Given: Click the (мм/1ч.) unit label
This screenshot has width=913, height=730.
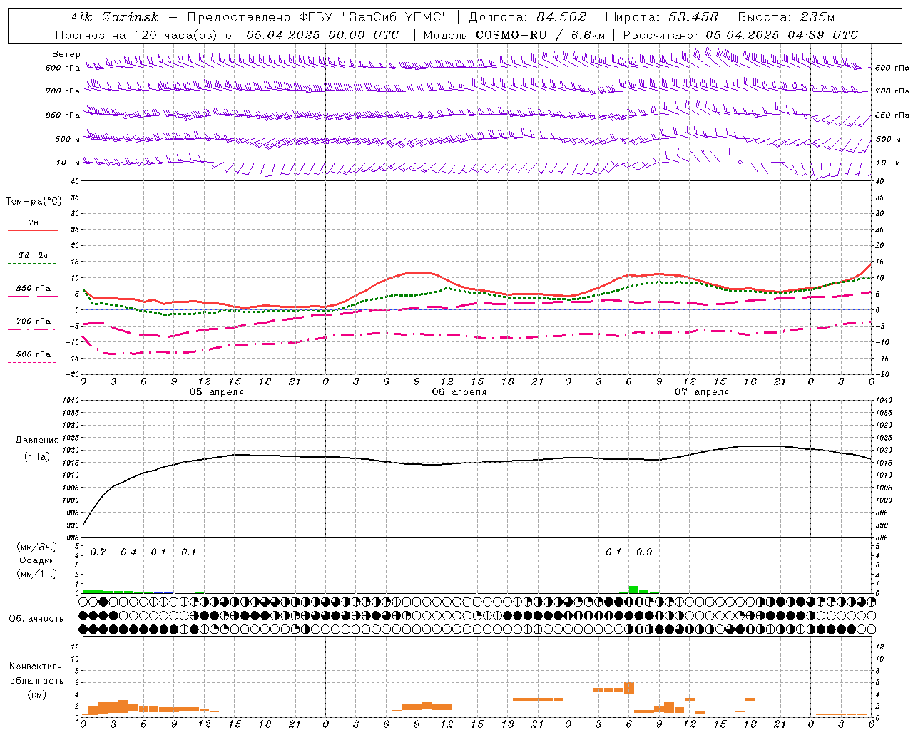Looking at the screenshot, I should pyautogui.click(x=37, y=574).
